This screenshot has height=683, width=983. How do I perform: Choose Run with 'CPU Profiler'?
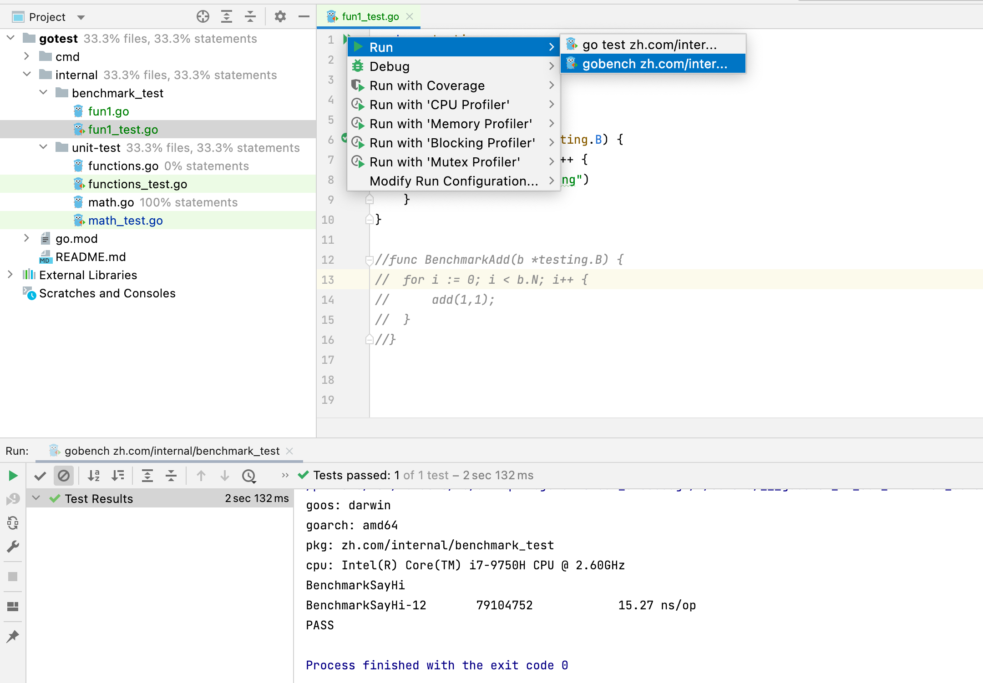click(453, 105)
